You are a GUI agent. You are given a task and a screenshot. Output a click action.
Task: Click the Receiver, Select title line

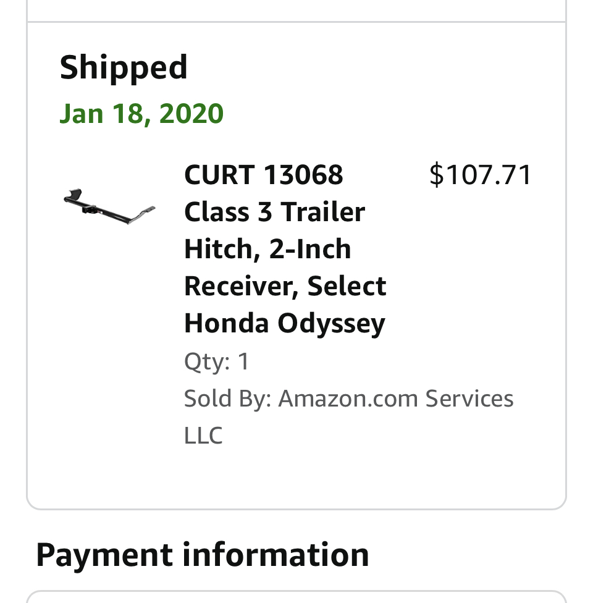pyautogui.click(x=285, y=286)
